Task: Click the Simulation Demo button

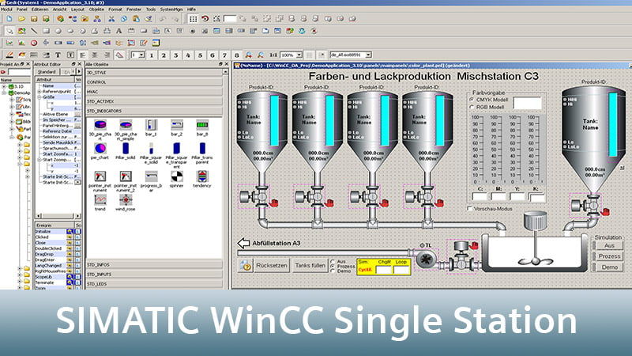Action: pos(609,267)
